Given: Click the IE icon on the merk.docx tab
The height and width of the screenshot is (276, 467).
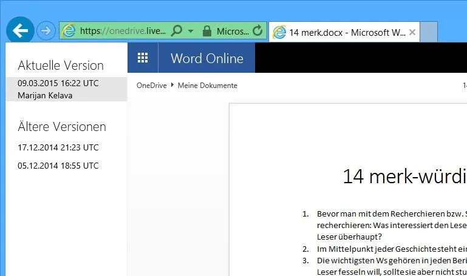Looking at the screenshot, I should pos(279,32).
